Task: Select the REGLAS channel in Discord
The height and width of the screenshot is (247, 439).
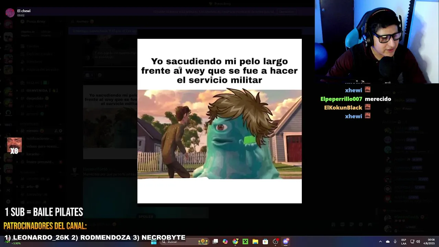Action: [41, 83]
